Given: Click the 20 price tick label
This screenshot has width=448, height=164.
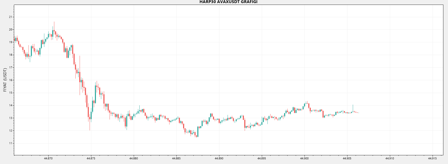Looking at the screenshot, I should tap(11, 29).
